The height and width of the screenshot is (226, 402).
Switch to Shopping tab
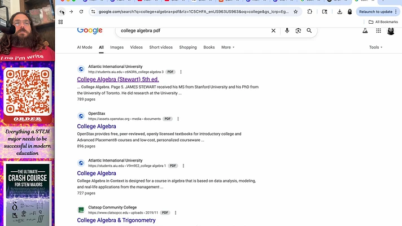[188, 47]
